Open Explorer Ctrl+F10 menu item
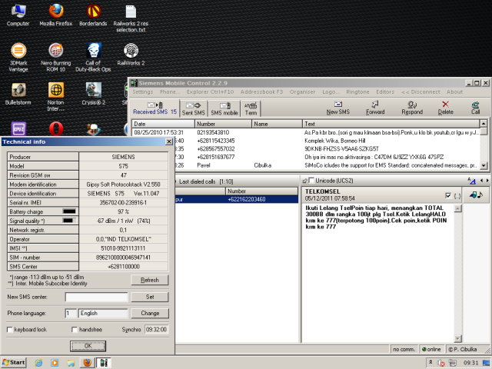The image size is (492, 369). [x=210, y=92]
